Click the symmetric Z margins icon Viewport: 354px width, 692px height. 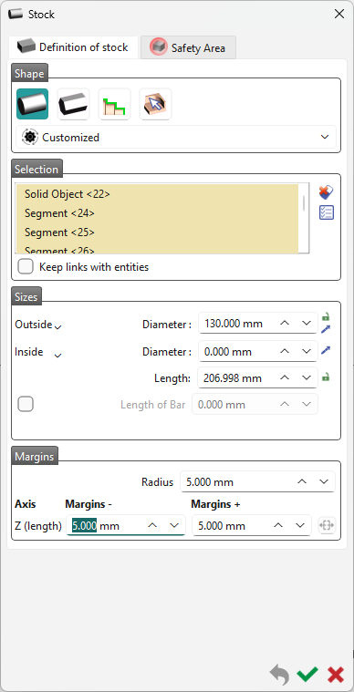327,526
